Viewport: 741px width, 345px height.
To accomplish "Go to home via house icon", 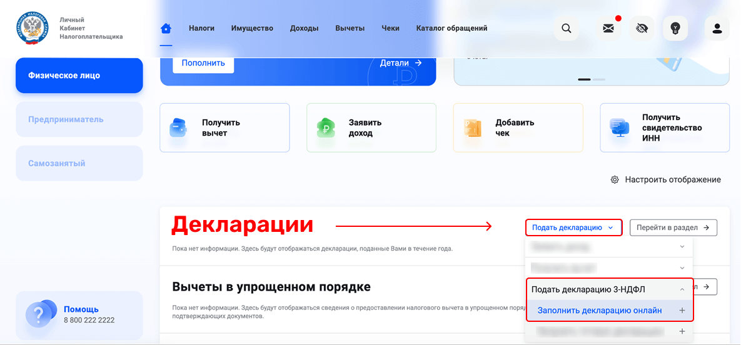I will tap(166, 28).
